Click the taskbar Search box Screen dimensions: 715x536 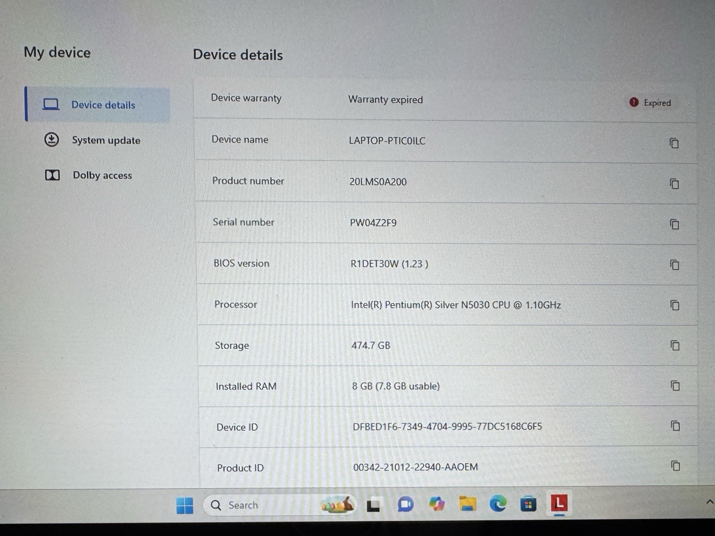pos(280,505)
